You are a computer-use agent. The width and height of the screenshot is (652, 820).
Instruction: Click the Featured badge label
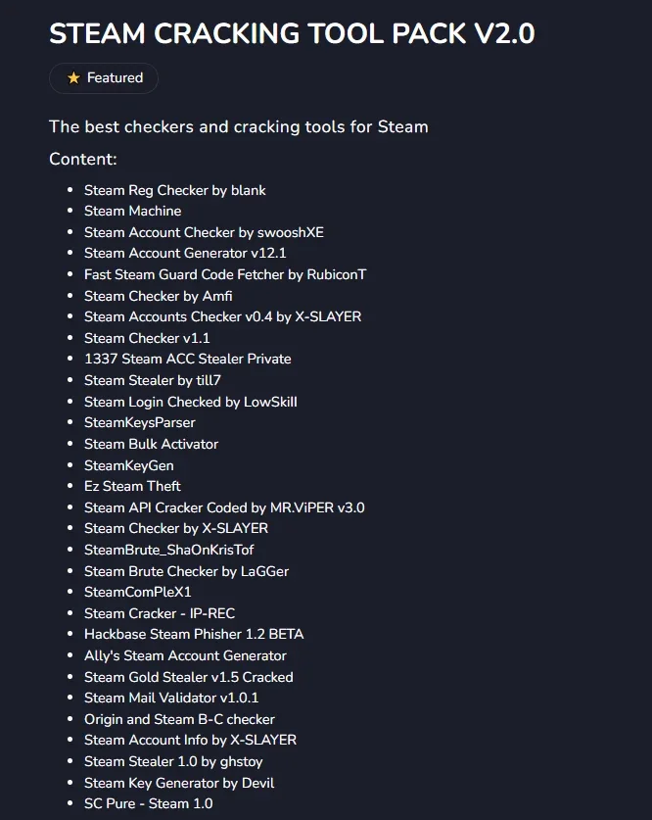[x=115, y=78]
